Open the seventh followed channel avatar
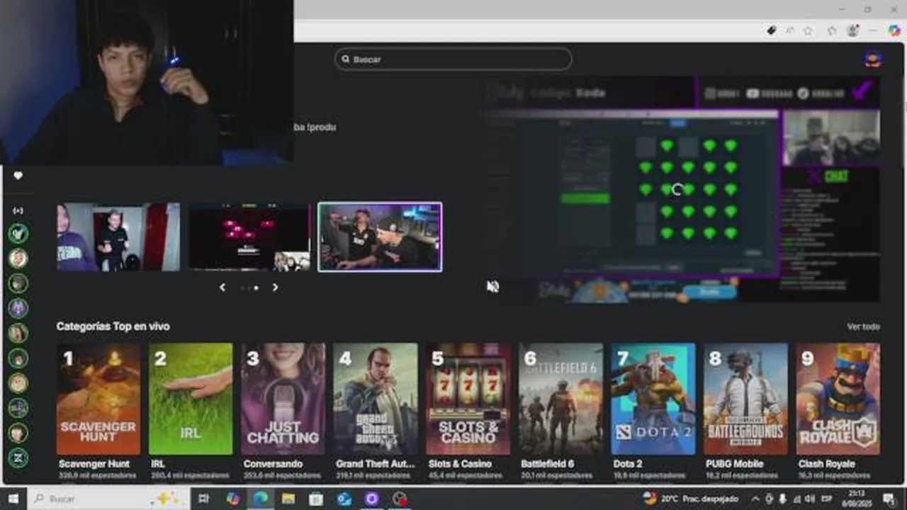The width and height of the screenshot is (907, 510). 18,383
